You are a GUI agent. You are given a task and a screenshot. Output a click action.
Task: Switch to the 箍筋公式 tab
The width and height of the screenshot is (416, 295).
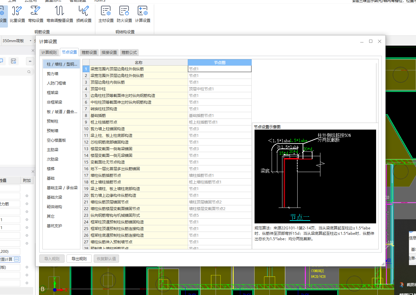(x=129, y=53)
